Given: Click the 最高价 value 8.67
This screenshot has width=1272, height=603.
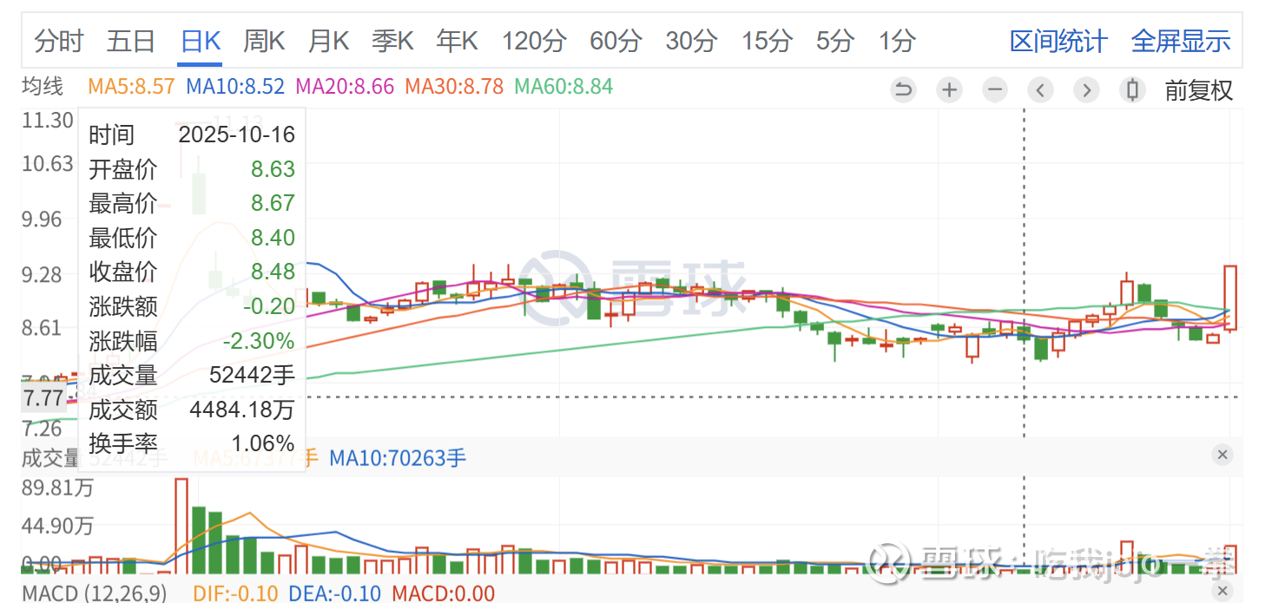Looking at the screenshot, I should click(274, 203).
